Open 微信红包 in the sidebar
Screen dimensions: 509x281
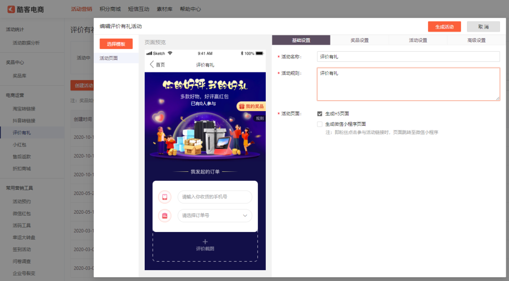(x=22, y=213)
